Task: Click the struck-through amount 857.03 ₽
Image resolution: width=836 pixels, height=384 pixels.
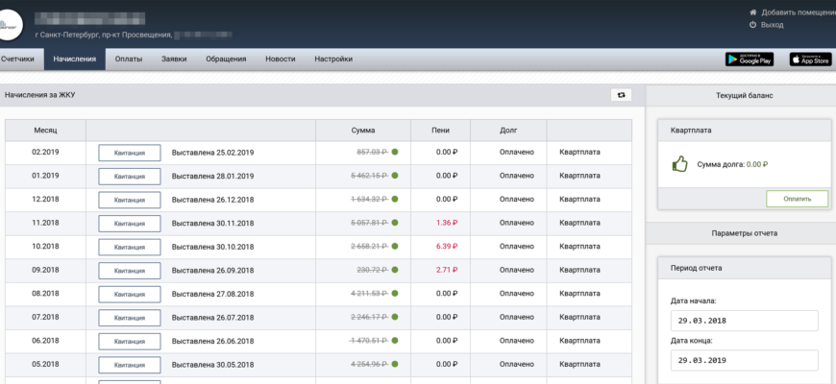Action: pos(372,152)
